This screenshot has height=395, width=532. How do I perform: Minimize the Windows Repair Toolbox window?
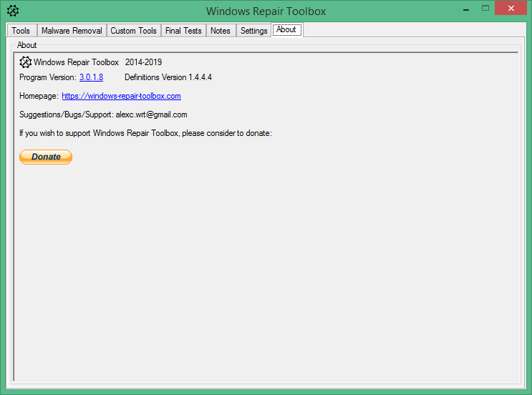[x=467, y=9]
